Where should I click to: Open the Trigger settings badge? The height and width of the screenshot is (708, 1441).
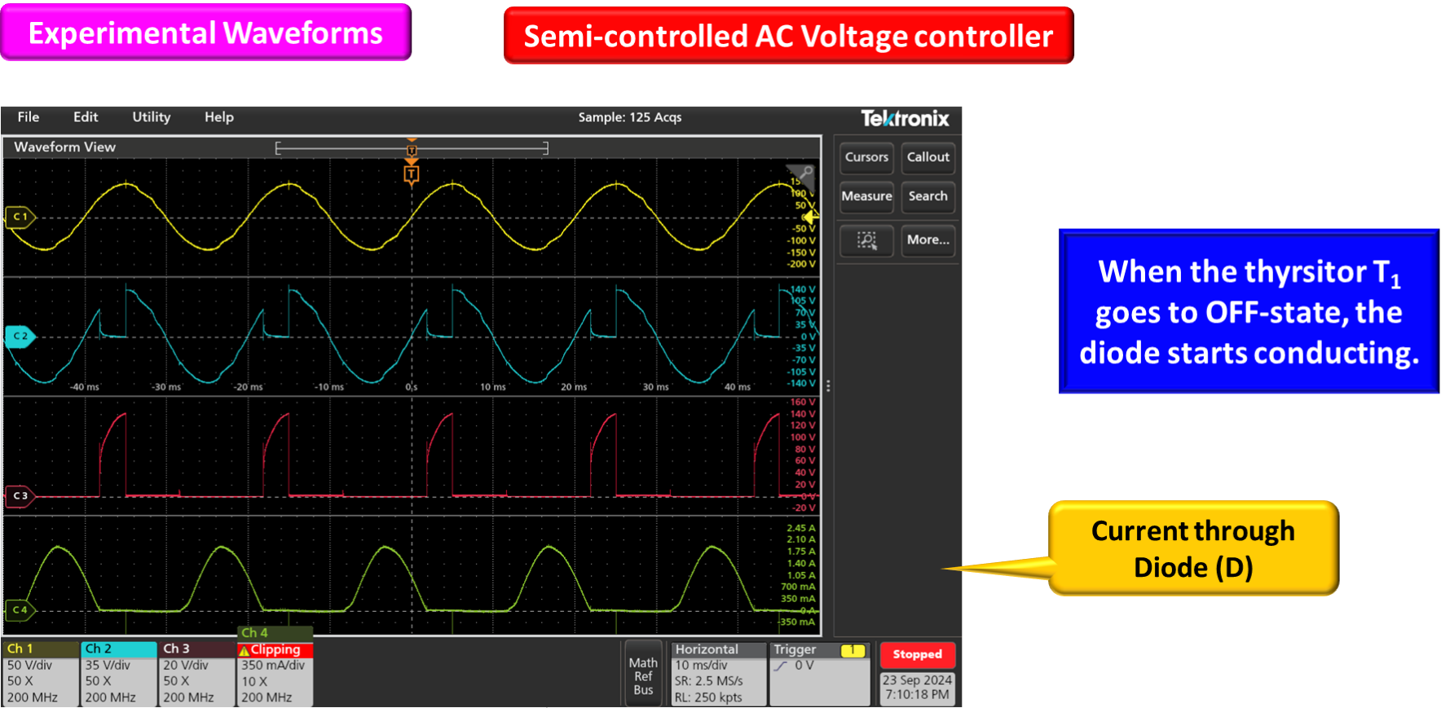pyautogui.click(x=819, y=674)
